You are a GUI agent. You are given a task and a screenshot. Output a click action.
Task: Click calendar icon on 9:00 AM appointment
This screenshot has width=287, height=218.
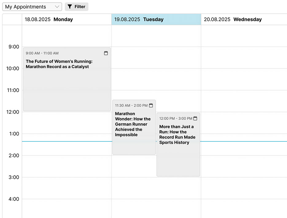(x=106, y=53)
